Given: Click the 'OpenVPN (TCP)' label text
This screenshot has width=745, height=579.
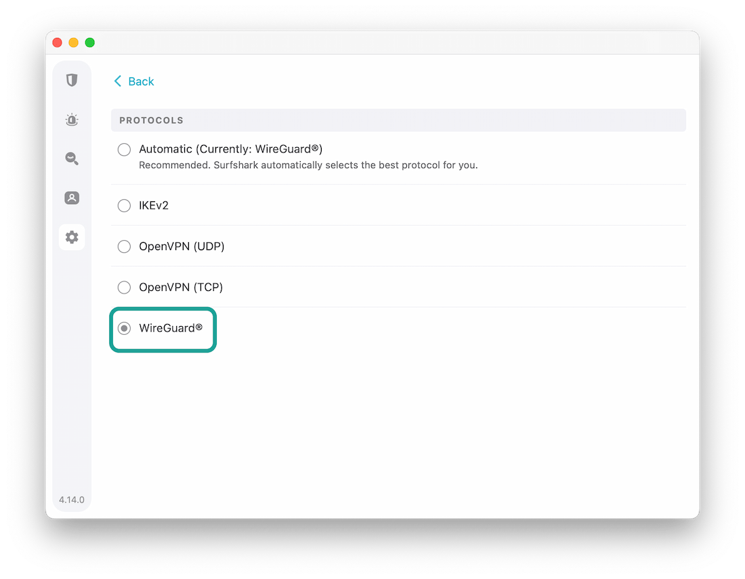Looking at the screenshot, I should 181,287.
